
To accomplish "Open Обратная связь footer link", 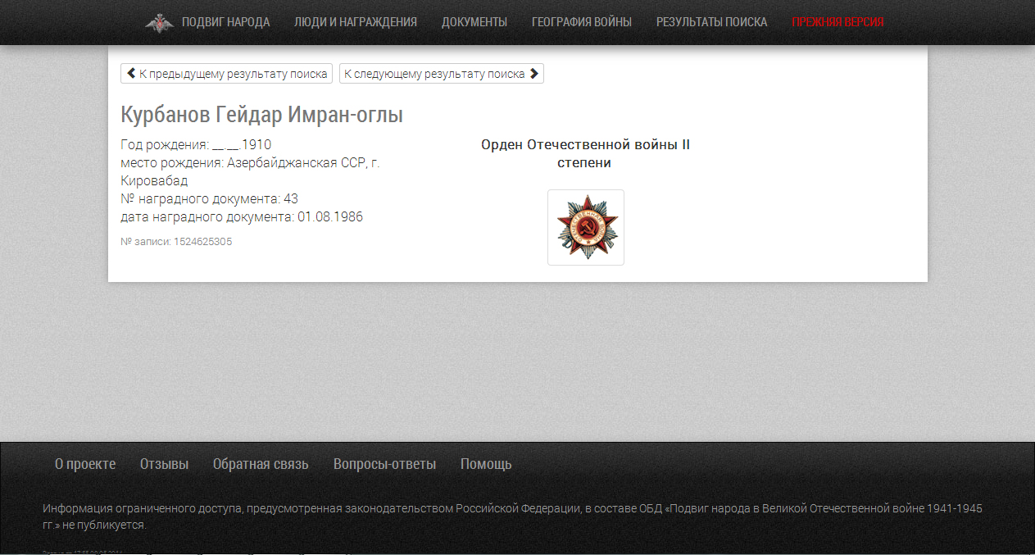I will pos(261,464).
